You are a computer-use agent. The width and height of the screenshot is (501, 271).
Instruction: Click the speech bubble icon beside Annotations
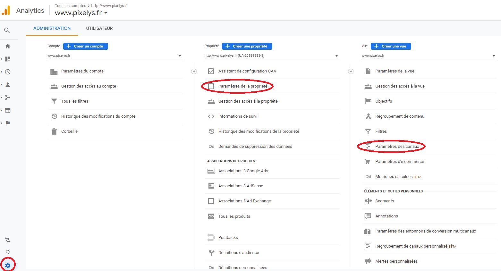368,216
